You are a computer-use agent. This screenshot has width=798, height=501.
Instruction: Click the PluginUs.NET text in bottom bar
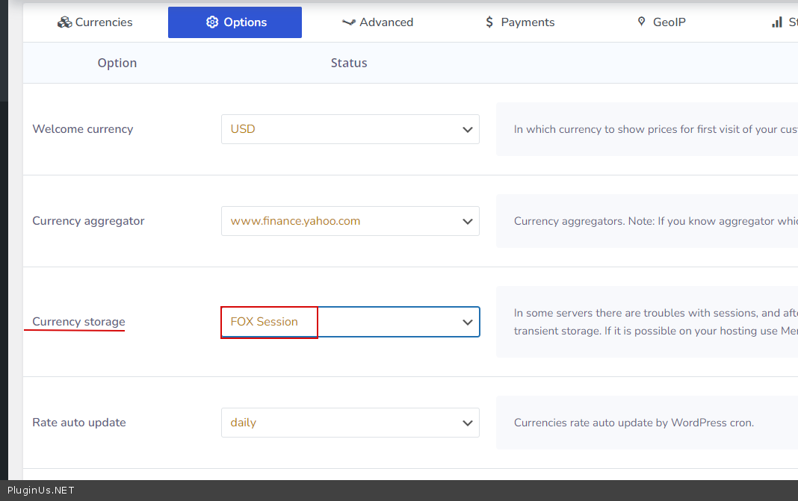(x=40, y=491)
